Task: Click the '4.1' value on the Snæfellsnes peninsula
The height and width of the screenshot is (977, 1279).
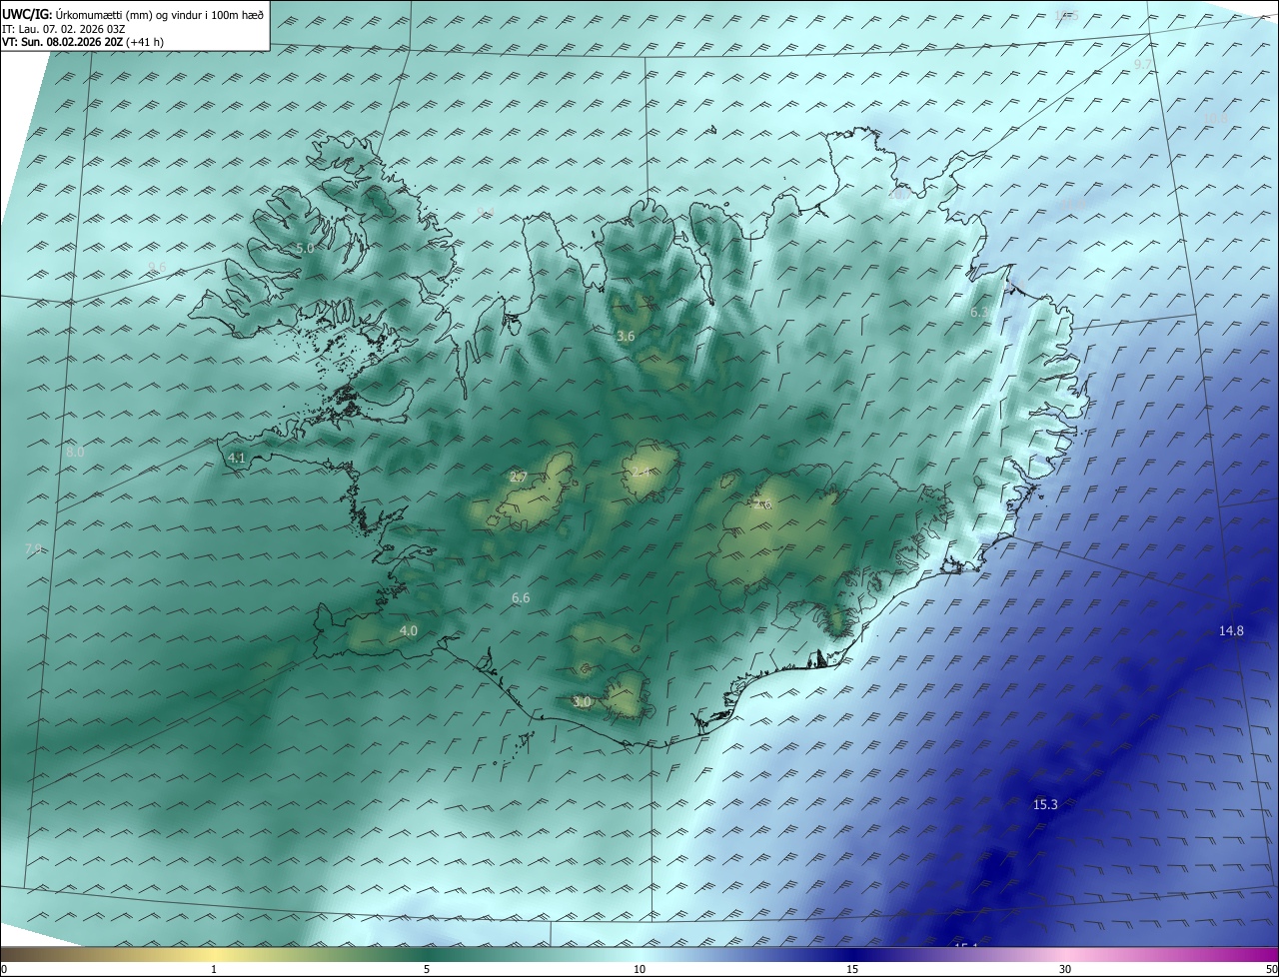Action: (237, 459)
